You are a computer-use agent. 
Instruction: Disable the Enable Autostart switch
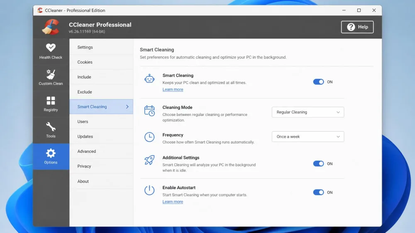click(x=318, y=192)
